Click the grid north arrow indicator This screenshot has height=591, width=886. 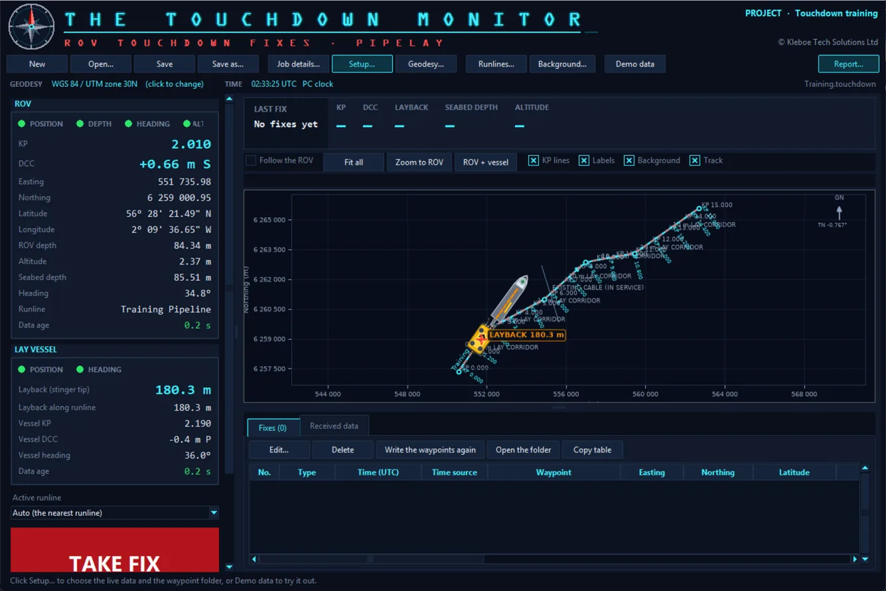[839, 212]
